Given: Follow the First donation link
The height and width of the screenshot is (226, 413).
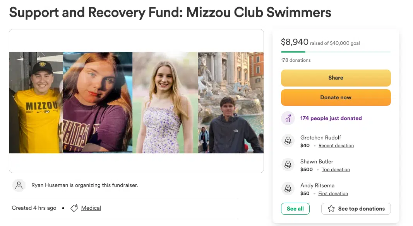Looking at the screenshot, I should pos(333,194).
